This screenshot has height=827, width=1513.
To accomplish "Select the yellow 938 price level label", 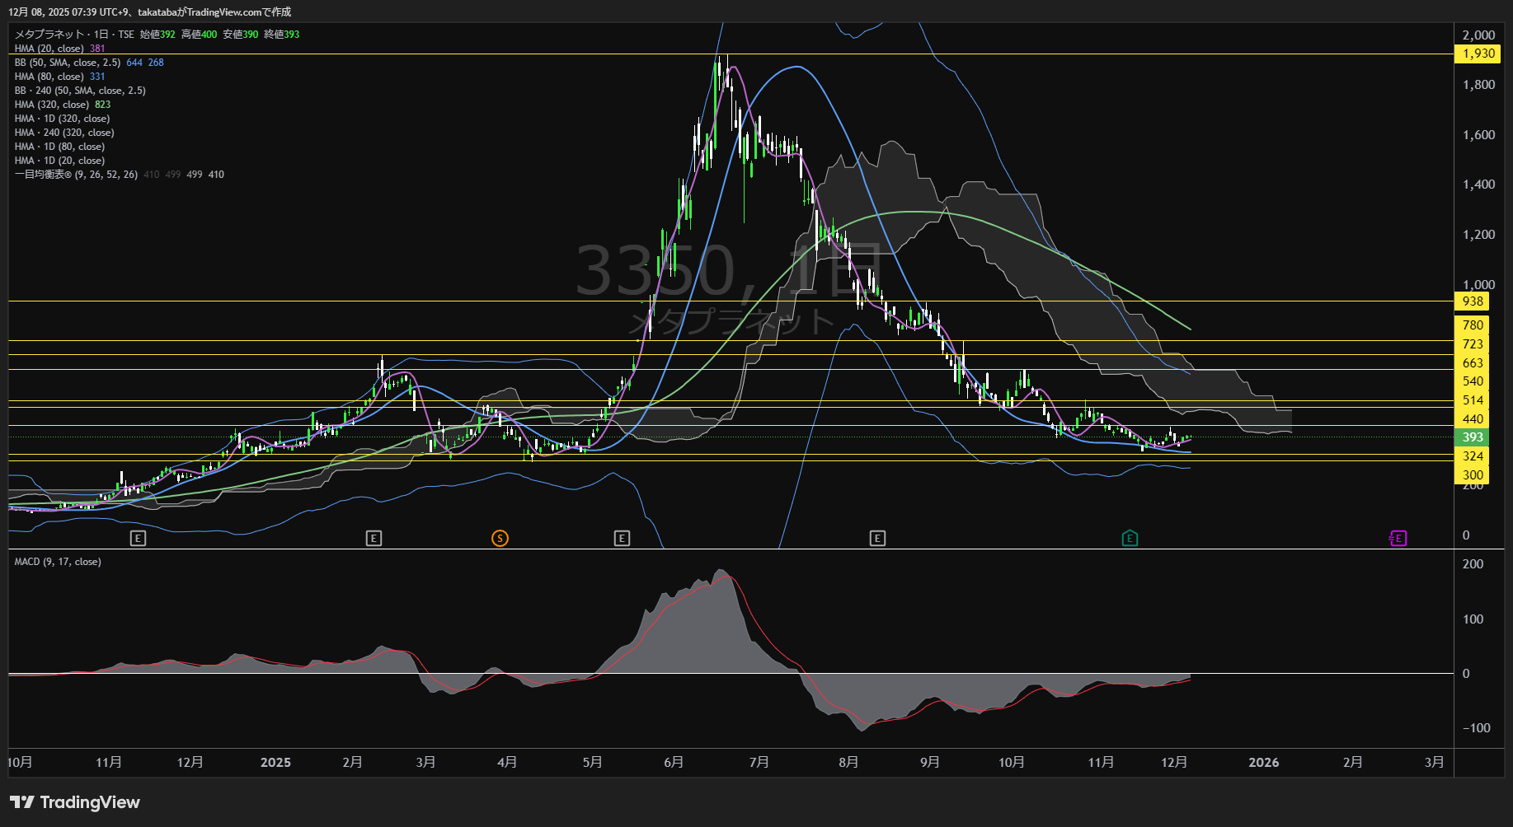I will pos(1473,301).
